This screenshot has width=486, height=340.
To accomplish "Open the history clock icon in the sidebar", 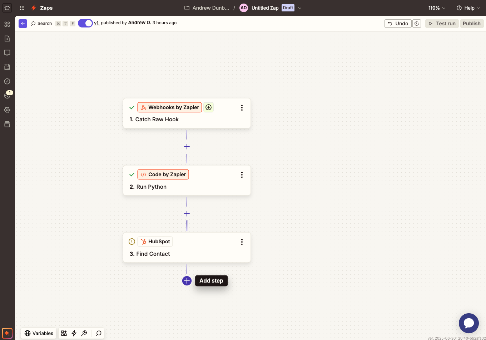I will pyautogui.click(x=7, y=81).
